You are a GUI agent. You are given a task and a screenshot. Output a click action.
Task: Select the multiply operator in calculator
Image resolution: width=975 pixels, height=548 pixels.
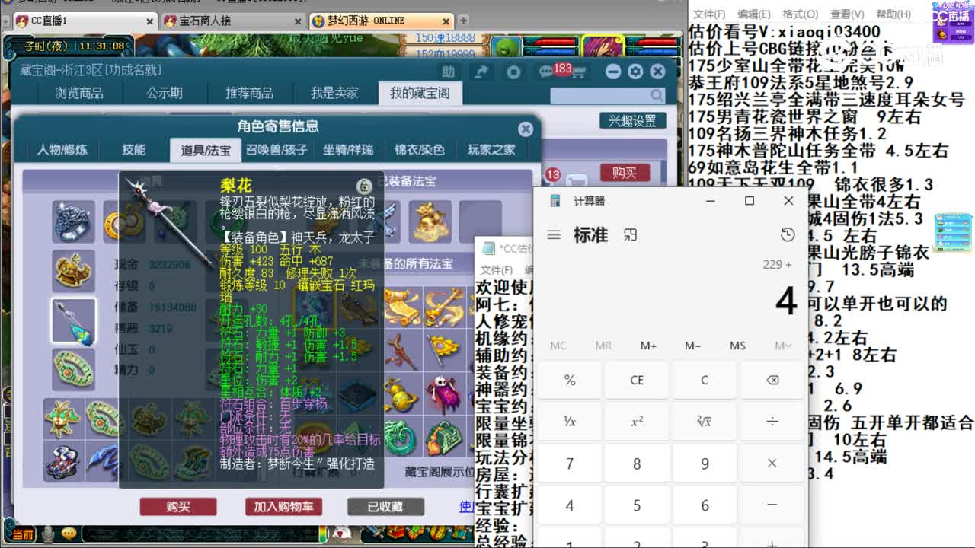(772, 463)
